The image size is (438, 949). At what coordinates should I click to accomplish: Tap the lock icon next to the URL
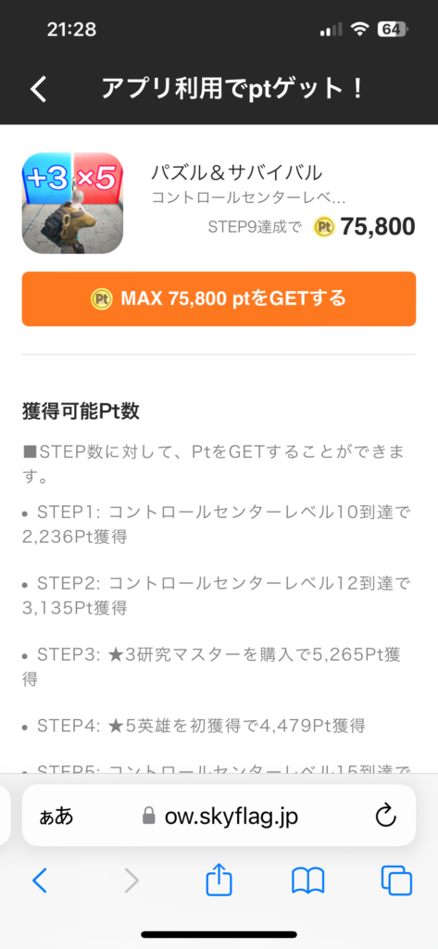(149, 817)
